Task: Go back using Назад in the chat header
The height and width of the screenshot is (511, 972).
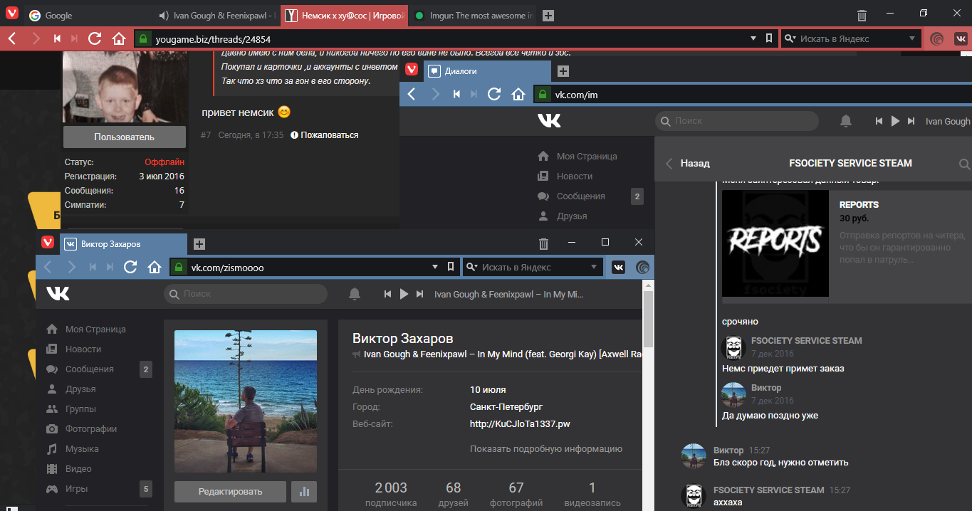Action: point(687,164)
